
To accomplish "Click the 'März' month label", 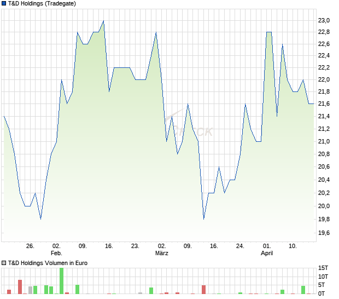I will pyautogui.click(x=162, y=253).
